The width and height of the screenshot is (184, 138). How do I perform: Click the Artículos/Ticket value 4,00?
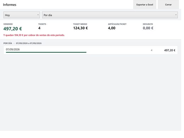(x=111, y=28)
